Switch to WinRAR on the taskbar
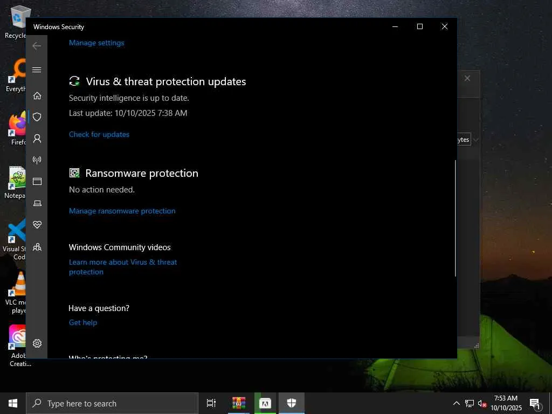Image resolution: width=552 pixels, height=414 pixels. pyautogui.click(x=239, y=403)
